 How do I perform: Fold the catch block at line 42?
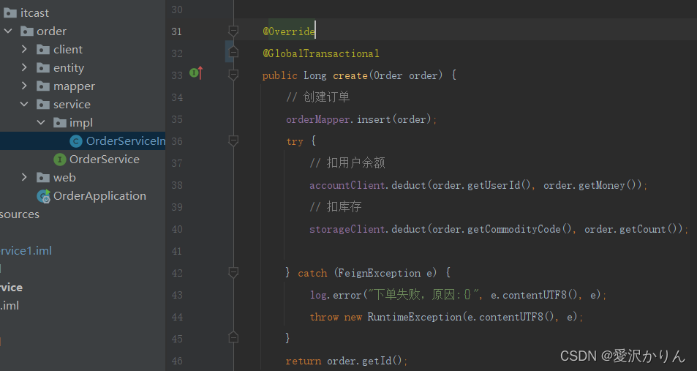(233, 272)
